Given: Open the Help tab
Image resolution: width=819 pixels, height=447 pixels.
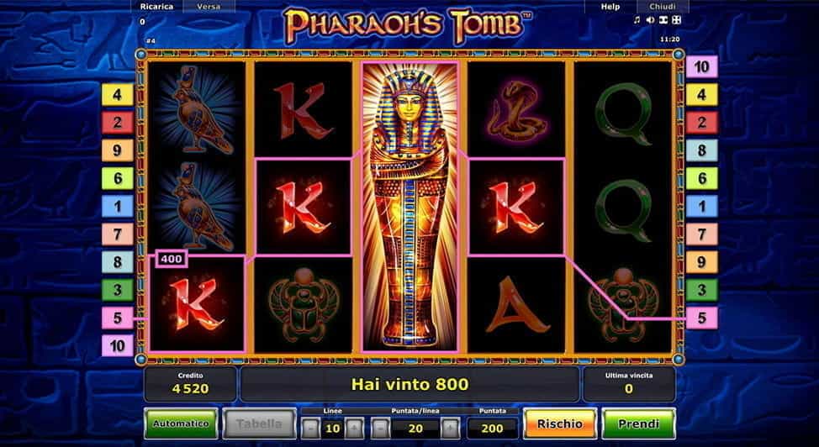Looking at the screenshot, I should tap(610, 7).
